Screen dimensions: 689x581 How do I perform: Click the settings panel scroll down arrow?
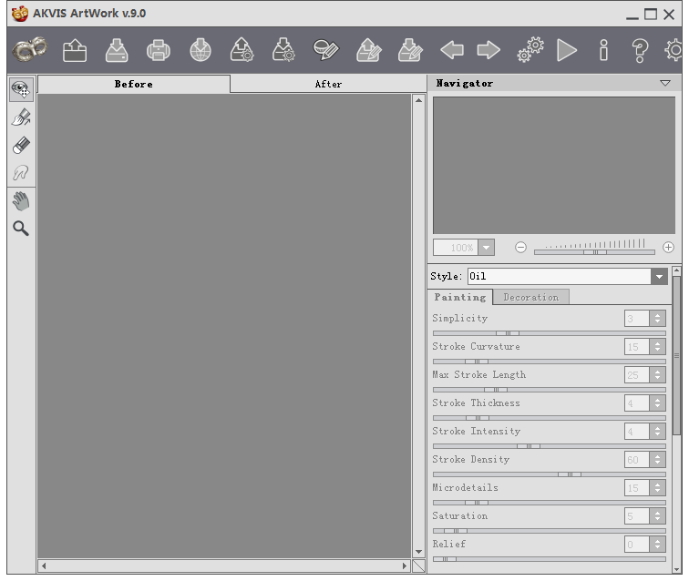pos(677,569)
